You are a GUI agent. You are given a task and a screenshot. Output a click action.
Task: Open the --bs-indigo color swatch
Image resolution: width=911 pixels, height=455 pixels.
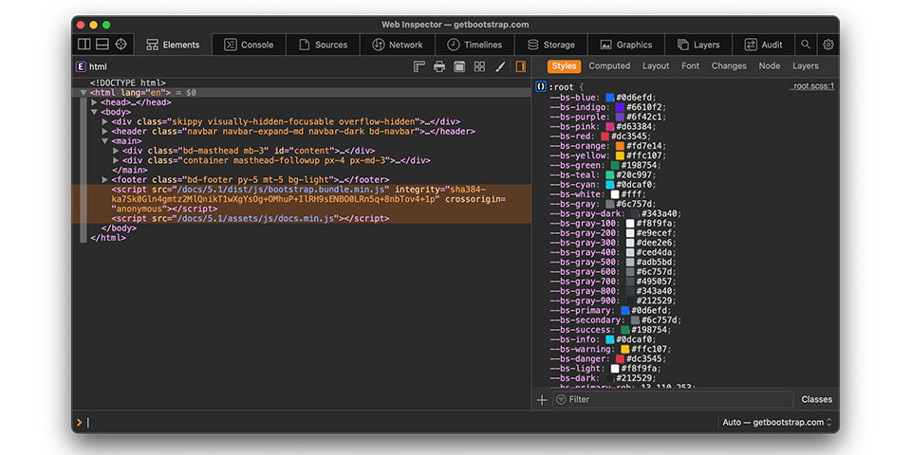tap(620, 107)
